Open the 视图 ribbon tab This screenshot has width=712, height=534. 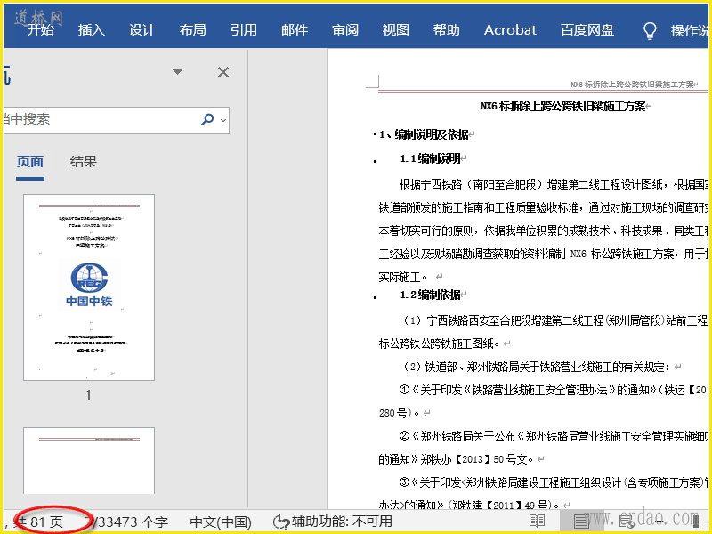click(395, 30)
